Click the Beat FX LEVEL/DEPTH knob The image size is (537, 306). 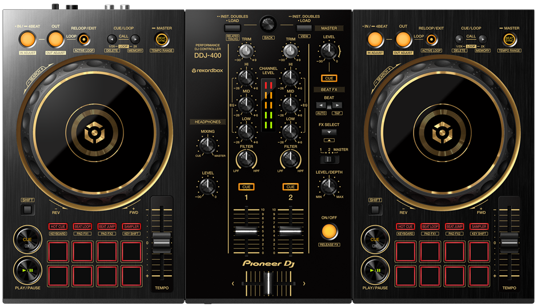click(x=329, y=186)
